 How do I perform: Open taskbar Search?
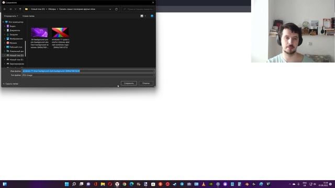[74, 184]
